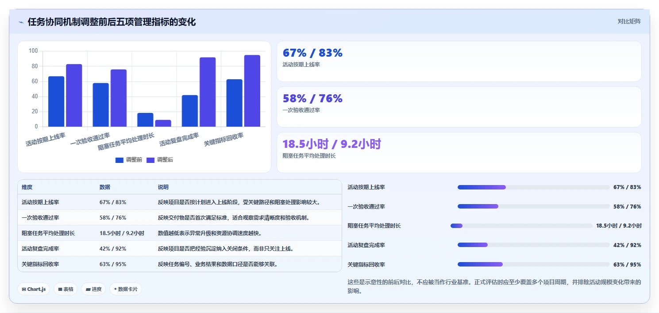
Task: Click the 100 value on the chart y-axis
Action: (33, 51)
